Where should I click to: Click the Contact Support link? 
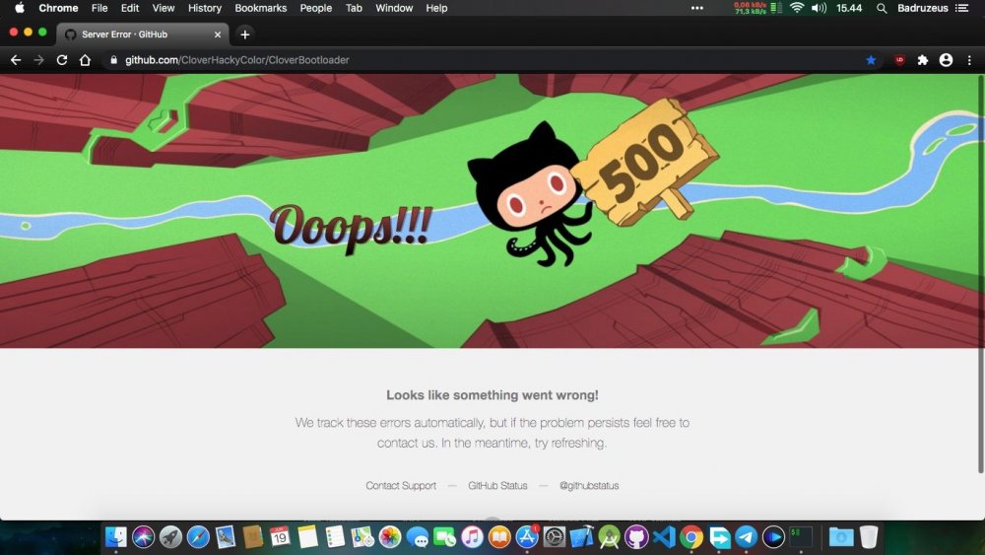coord(401,485)
